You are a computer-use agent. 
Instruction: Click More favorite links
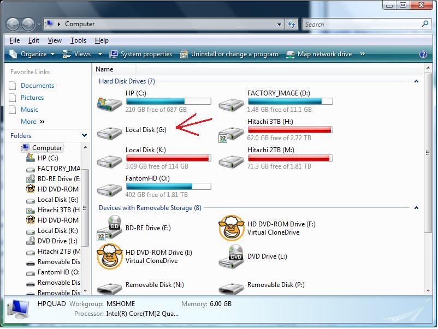32,122
